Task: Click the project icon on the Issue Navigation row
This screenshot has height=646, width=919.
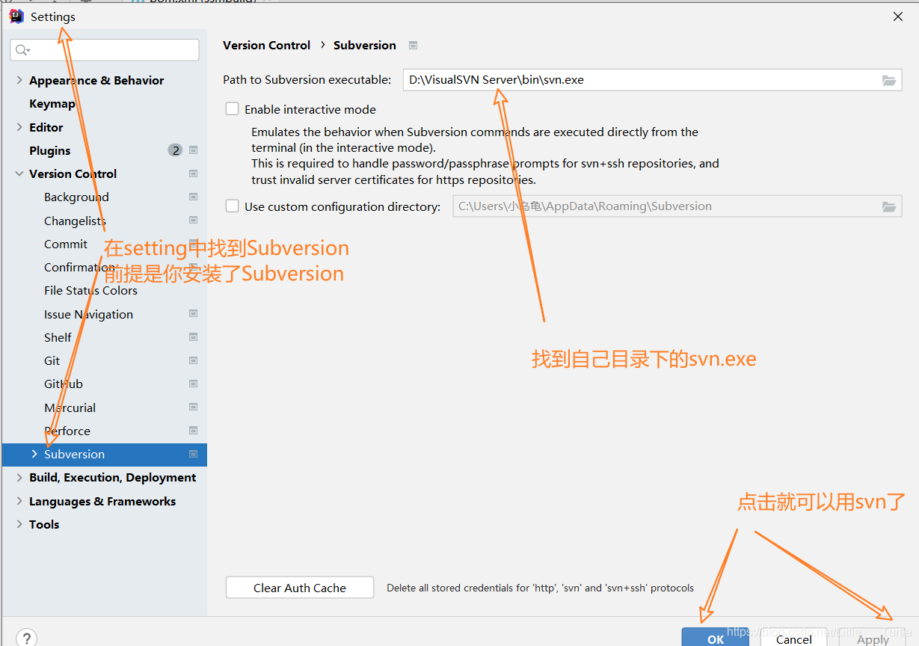Action: tap(194, 313)
